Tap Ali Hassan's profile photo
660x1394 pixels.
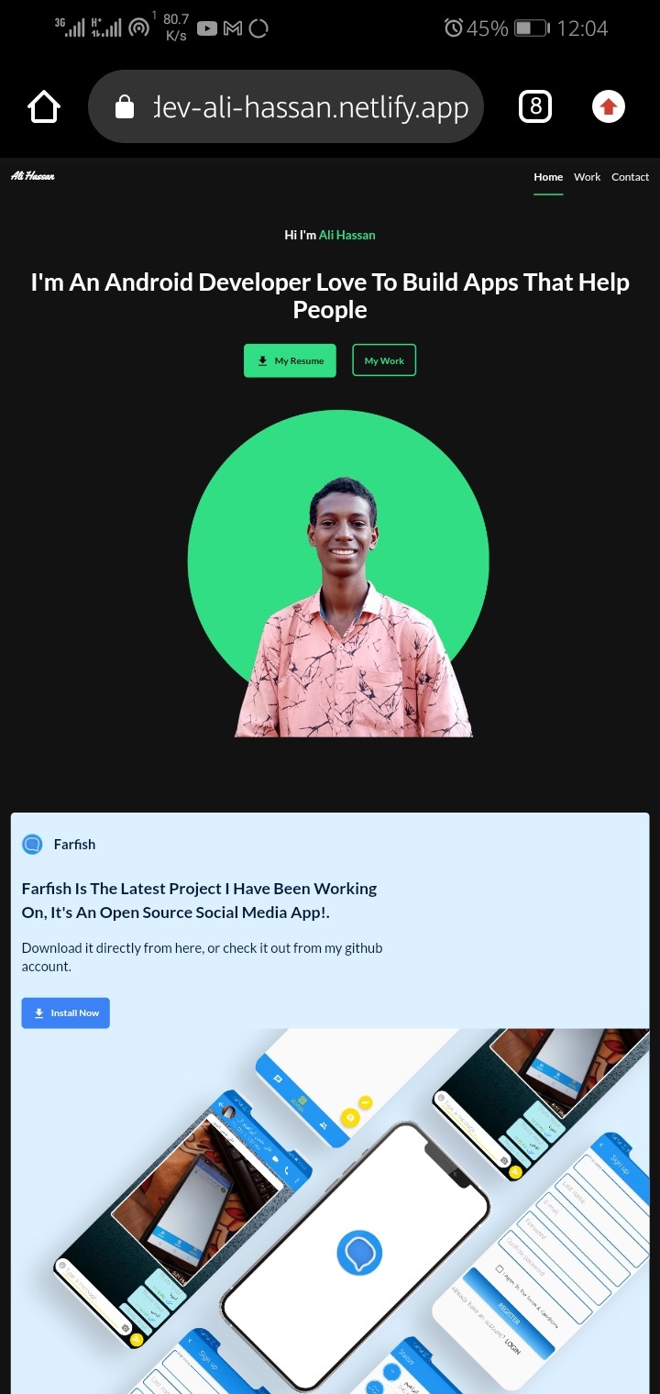(x=338, y=573)
